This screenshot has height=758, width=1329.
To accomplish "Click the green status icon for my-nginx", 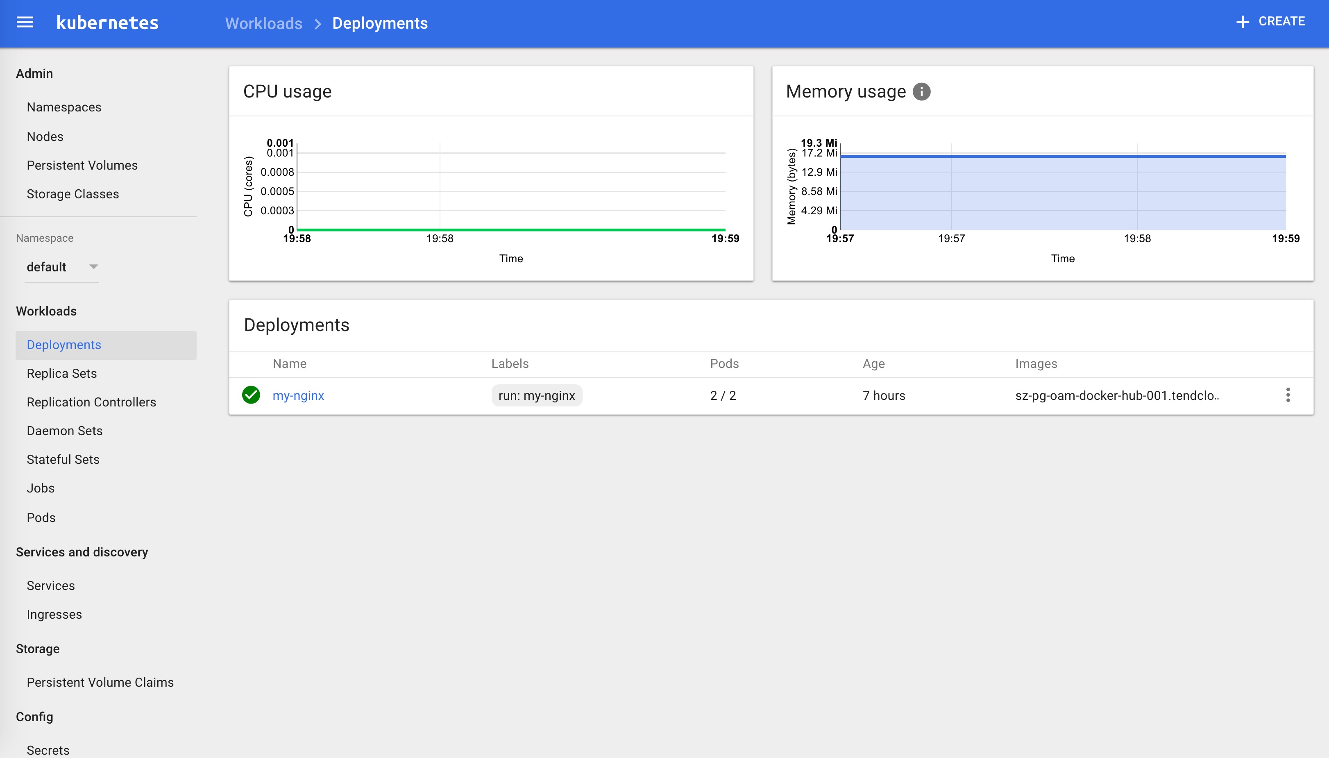I will [x=251, y=395].
